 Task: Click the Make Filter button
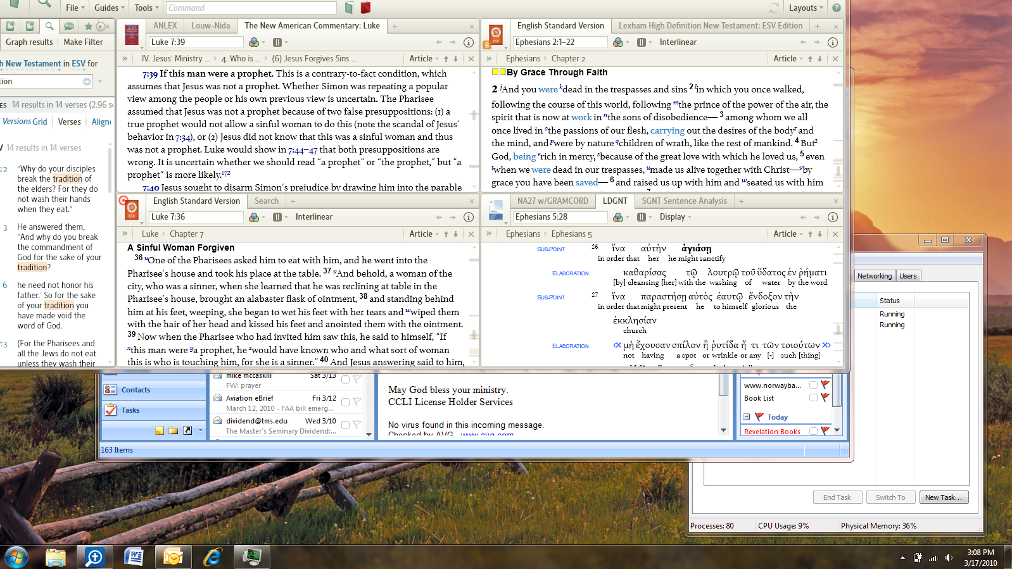click(x=83, y=42)
